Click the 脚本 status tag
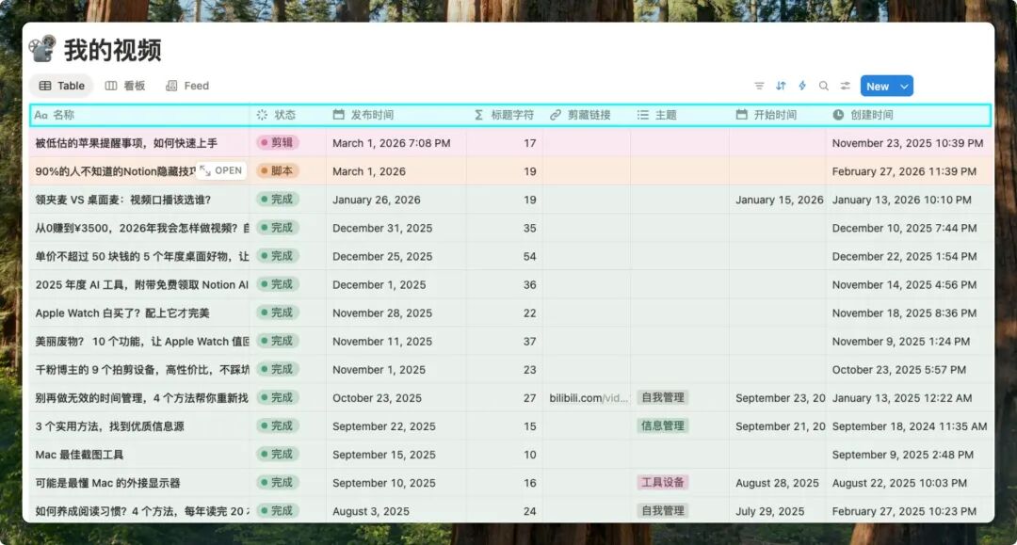 278,171
